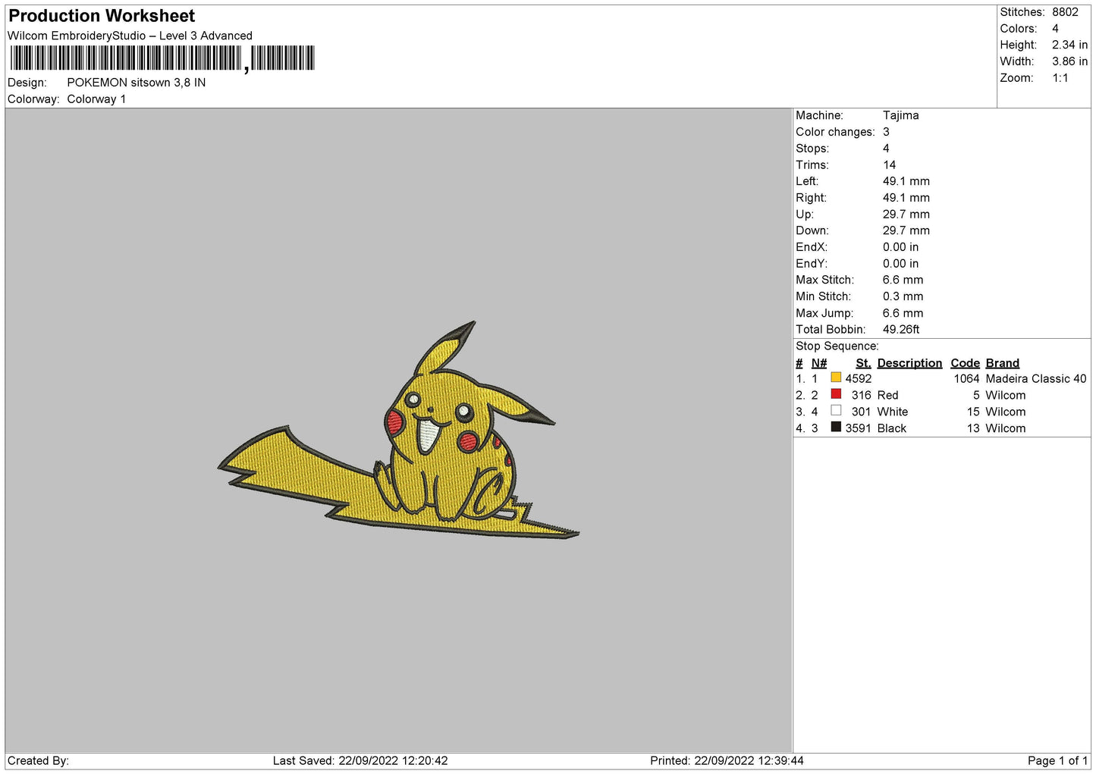The image size is (1096, 774).
Task: Click the Colorway 1 value
Action: 96,99
